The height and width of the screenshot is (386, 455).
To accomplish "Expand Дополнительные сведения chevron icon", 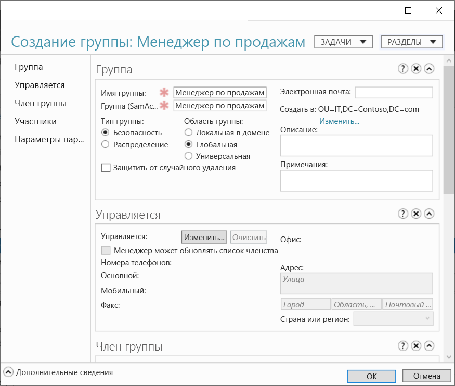I will click(8, 372).
